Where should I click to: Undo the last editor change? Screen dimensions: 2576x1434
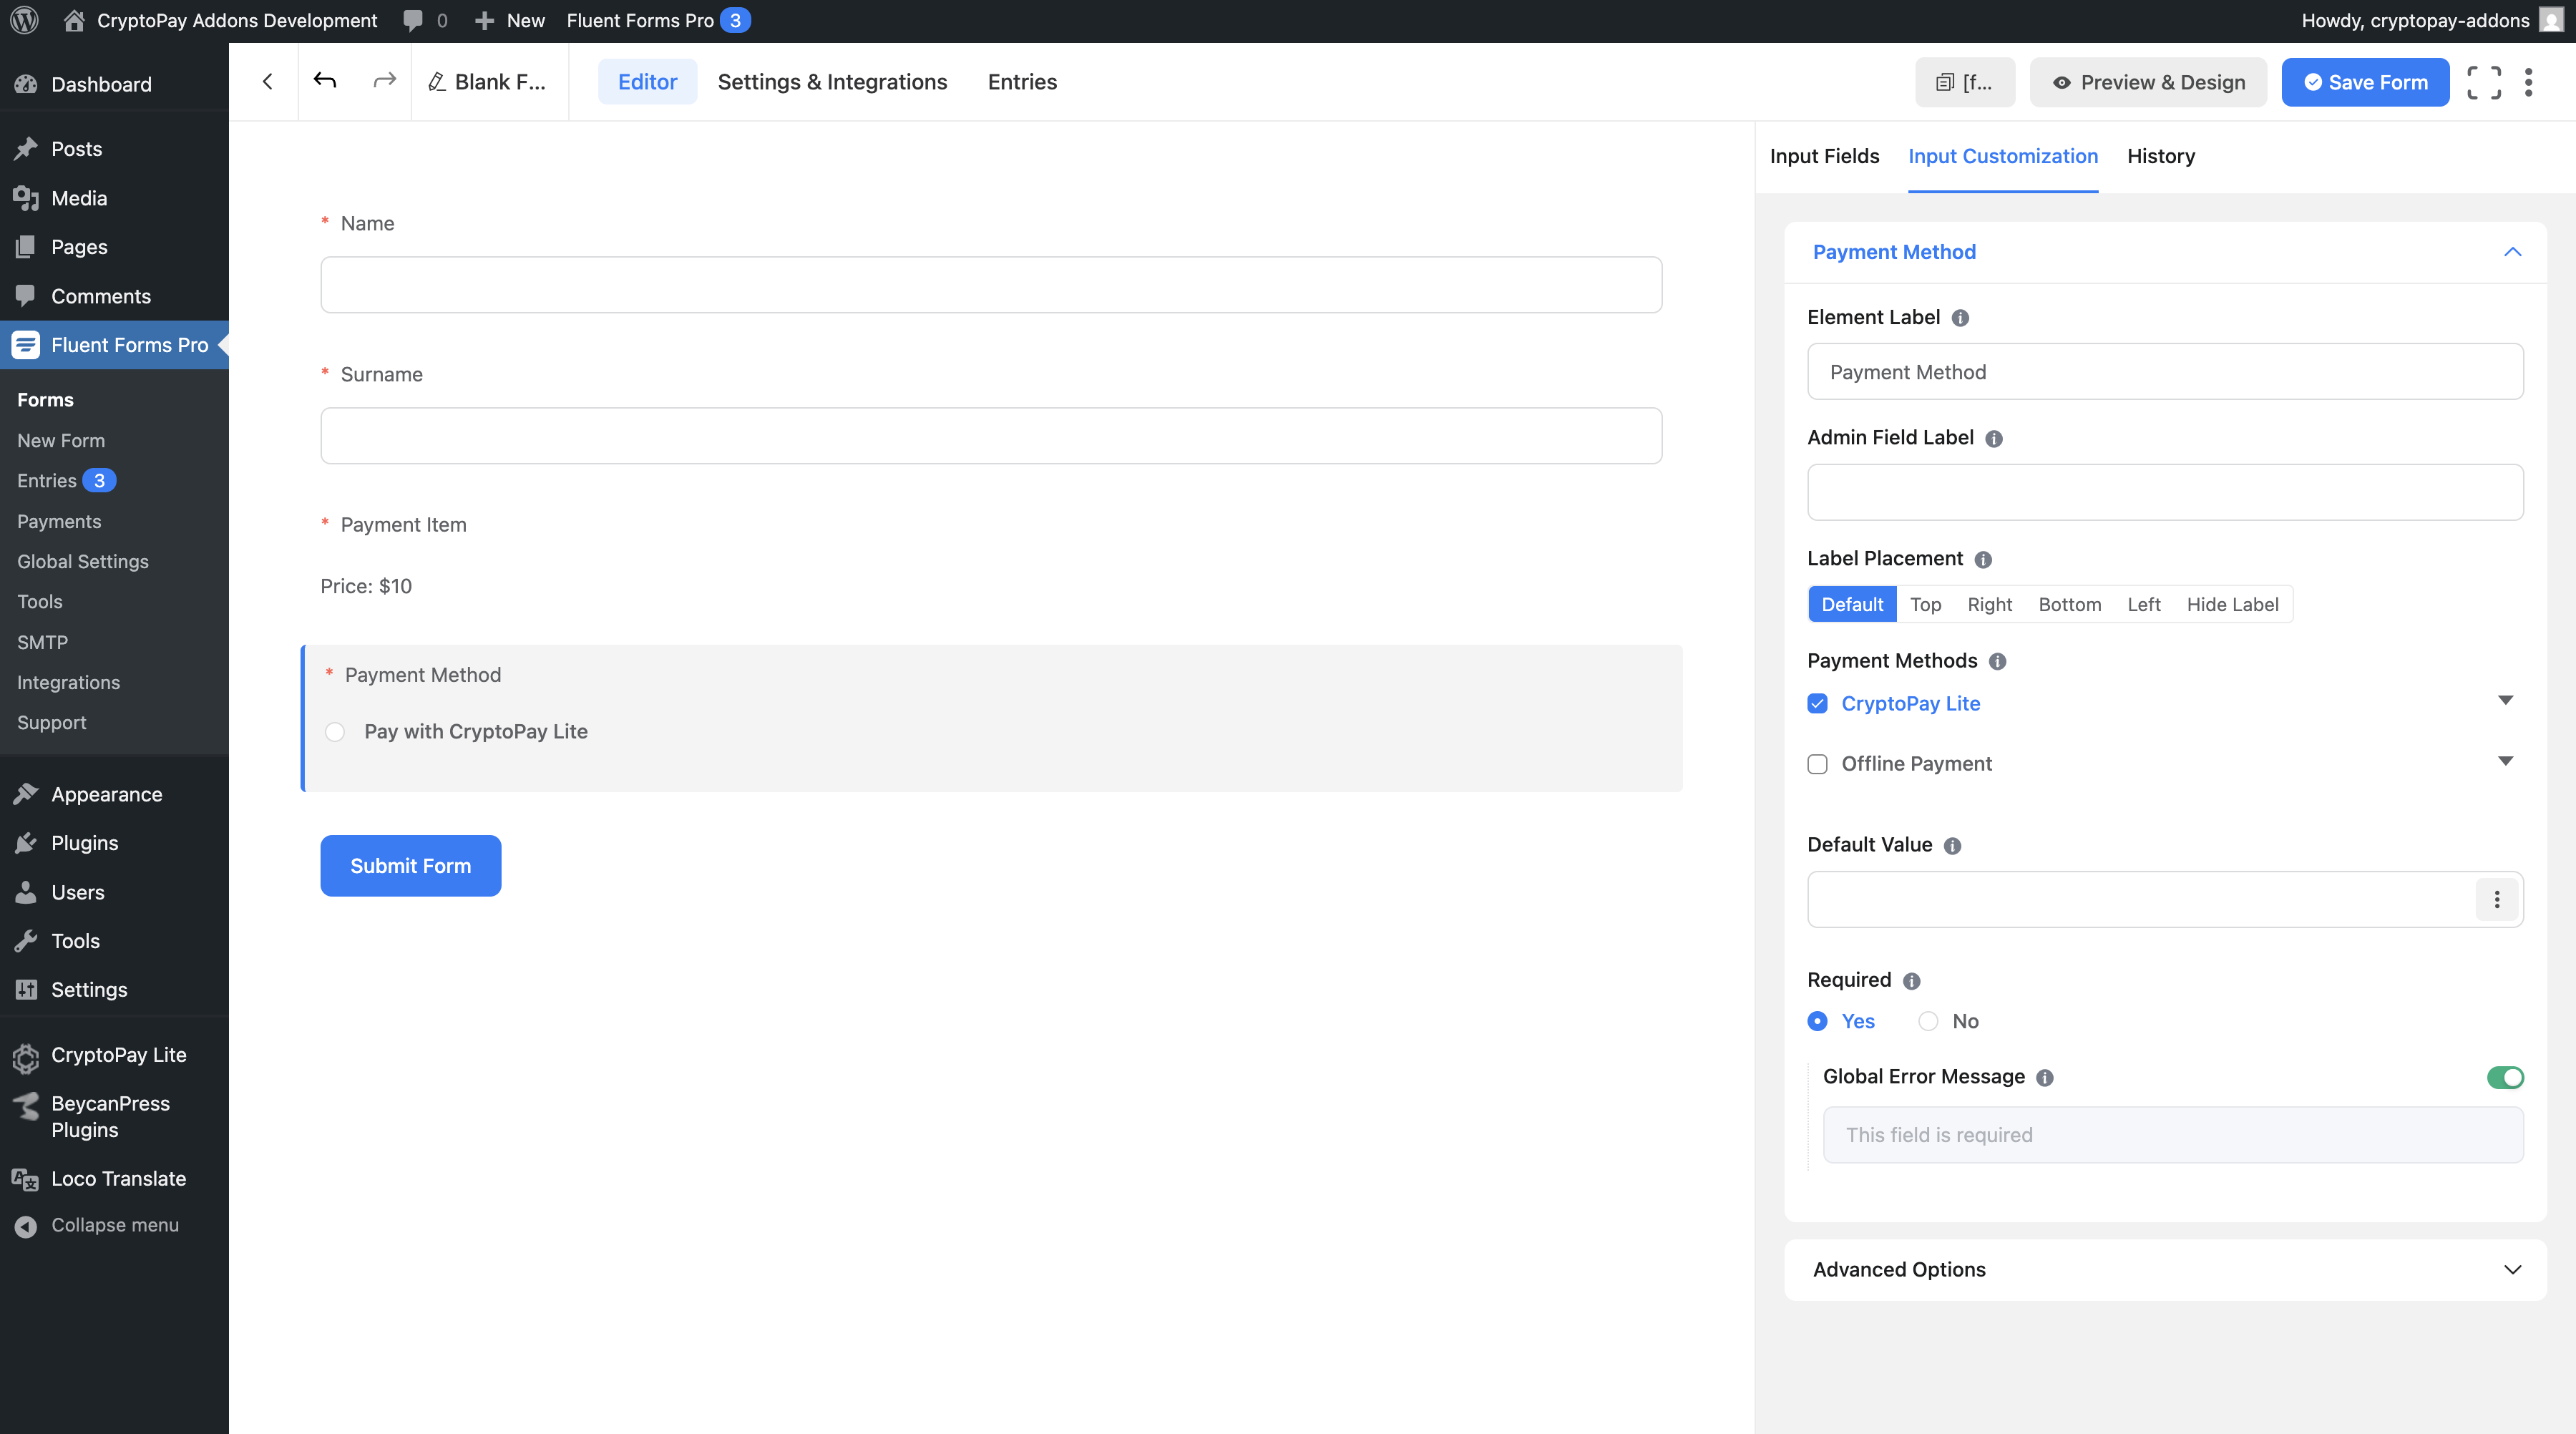click(x=325, y=81)
